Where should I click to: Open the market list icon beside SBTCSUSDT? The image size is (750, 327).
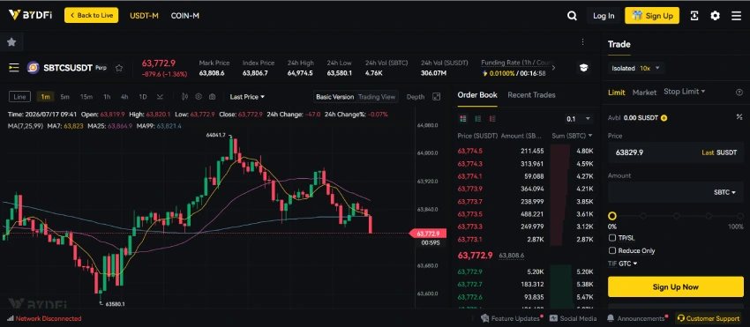pos(14,68)
